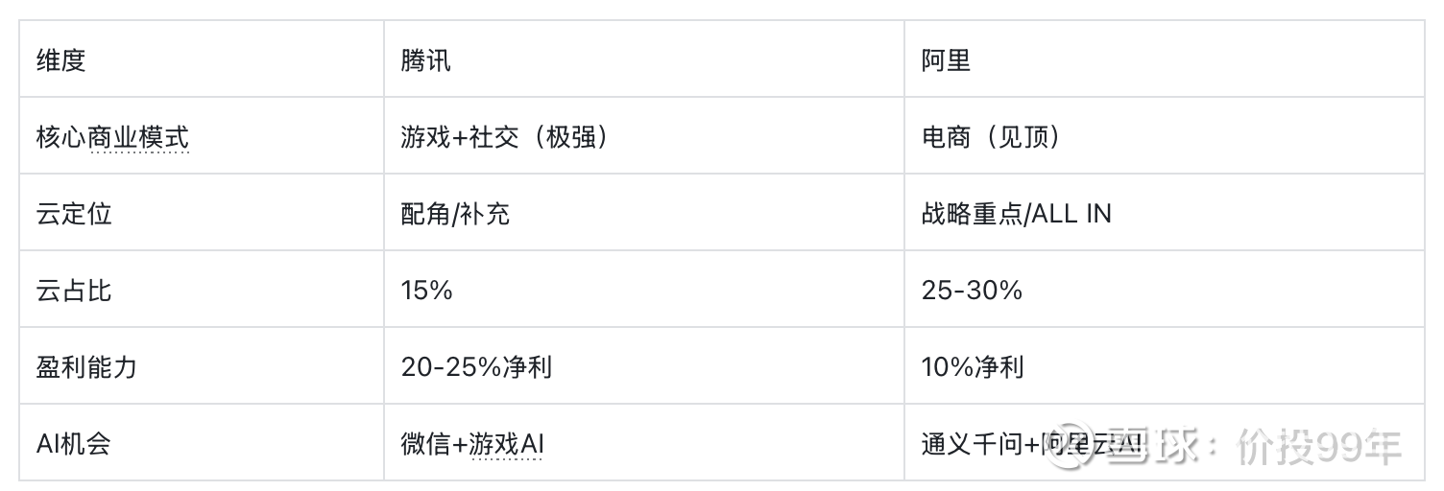1444x491 pixels.
Task: Select the 阿里 column header
Action: coord(946,60)
